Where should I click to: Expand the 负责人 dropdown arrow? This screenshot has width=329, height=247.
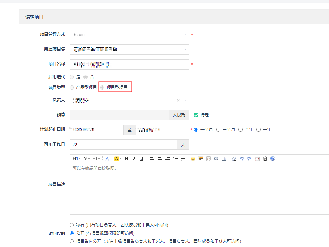point(185,100)
